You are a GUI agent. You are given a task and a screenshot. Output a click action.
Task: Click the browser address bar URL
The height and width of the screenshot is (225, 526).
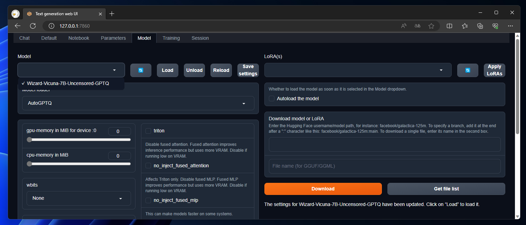(x=75, y=26)
